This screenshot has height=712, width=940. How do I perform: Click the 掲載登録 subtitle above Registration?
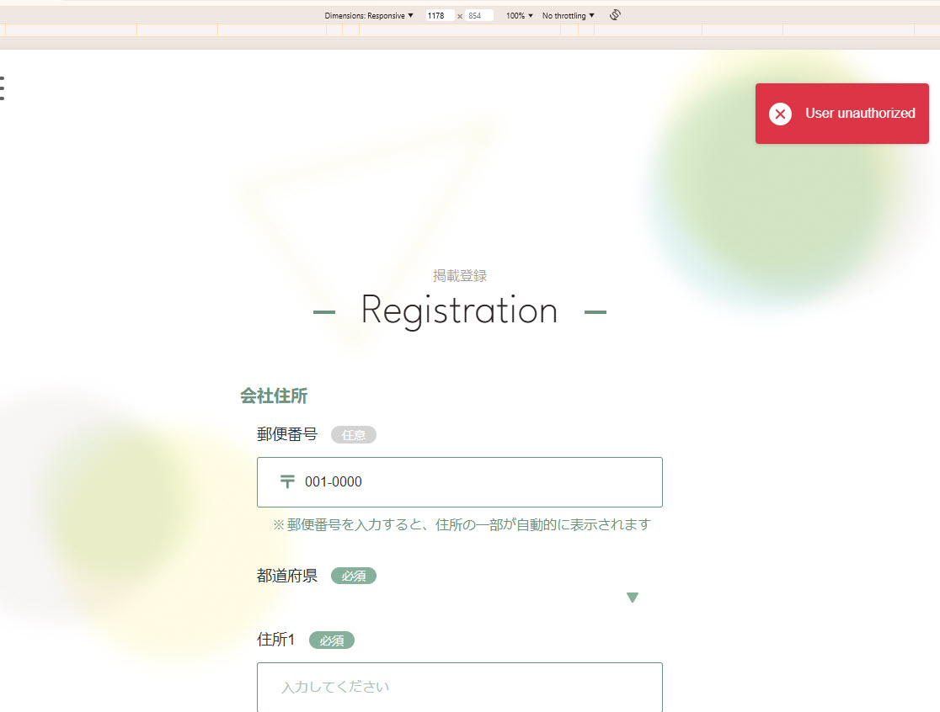[x=459, y=276]
